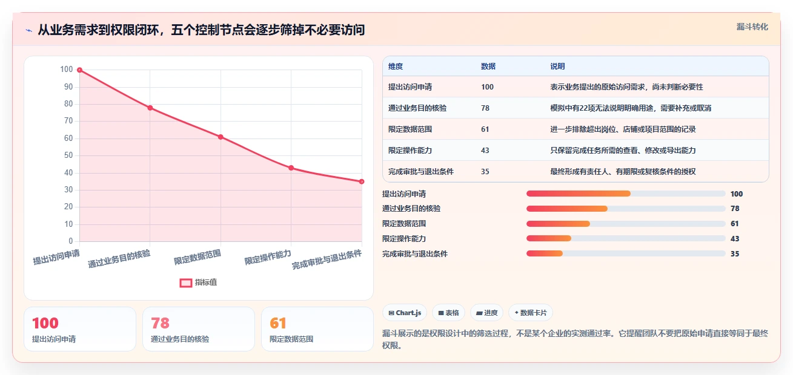Viewport: 793px width, 375px height.
Task: Click description 最终形成有责任人、有期限或复核条件的授权
Action: click(623, 172)
